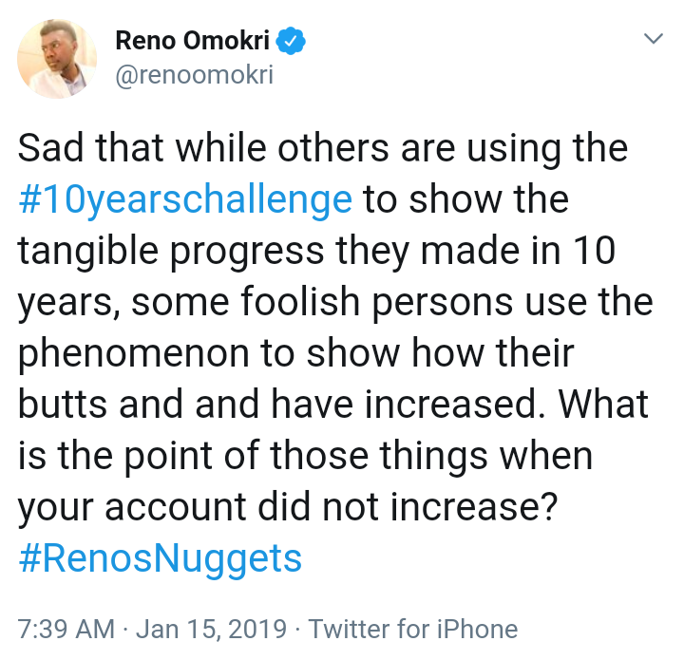Viewport: 684px width, 660px height.
Task: Click the words 'tangible progress'
Action: click(x=177, y=252)
